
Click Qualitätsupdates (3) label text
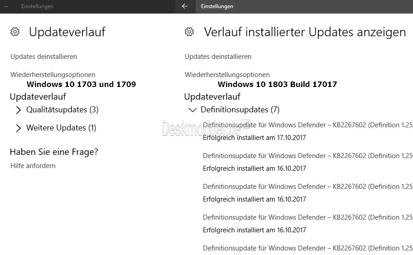62,110
